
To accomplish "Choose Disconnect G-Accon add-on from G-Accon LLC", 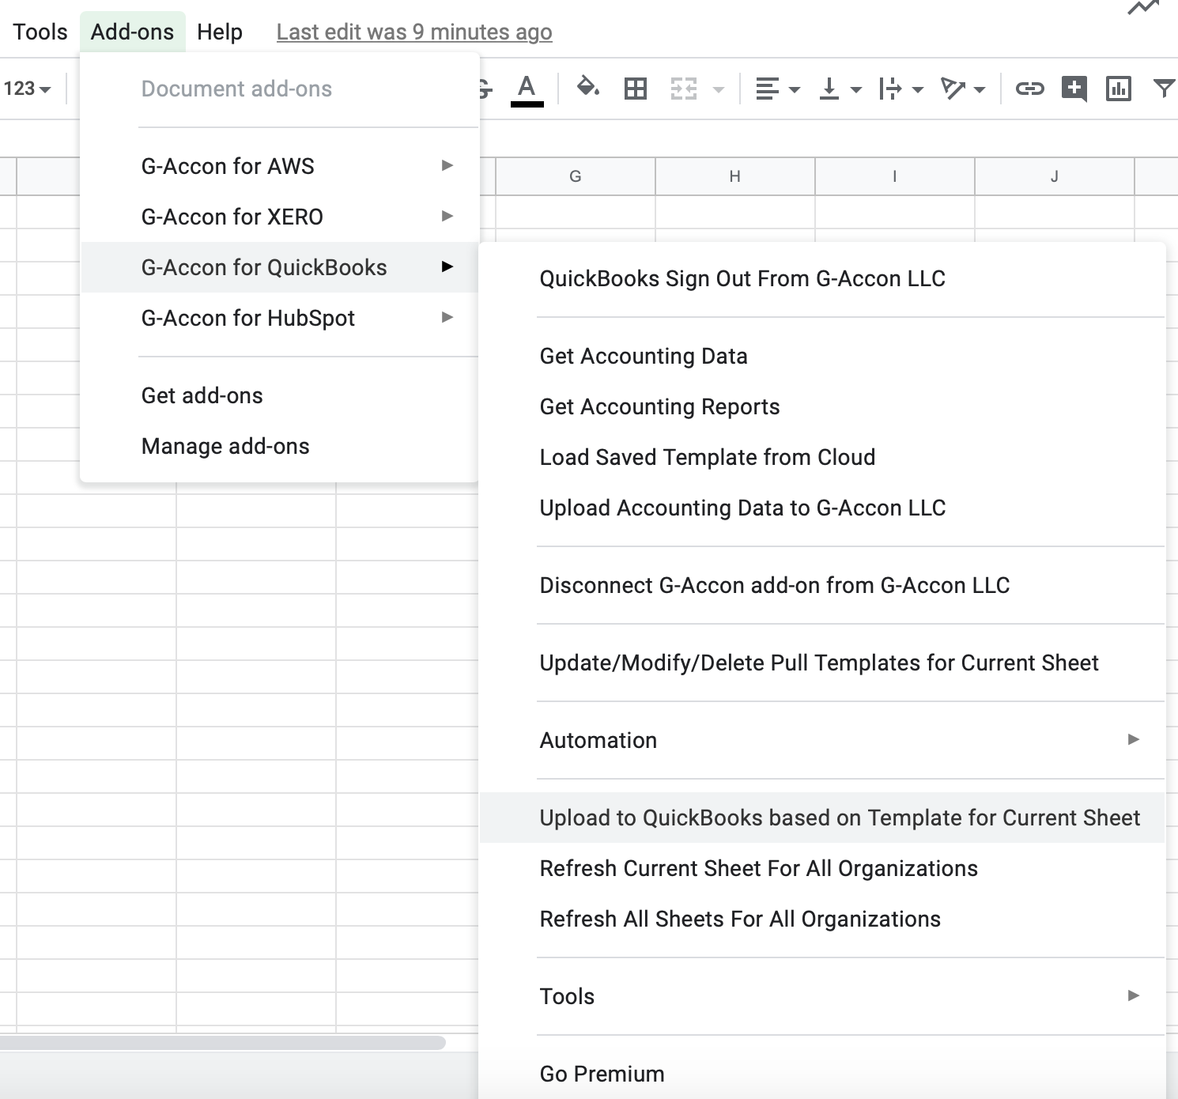I will tap(822, 585).
